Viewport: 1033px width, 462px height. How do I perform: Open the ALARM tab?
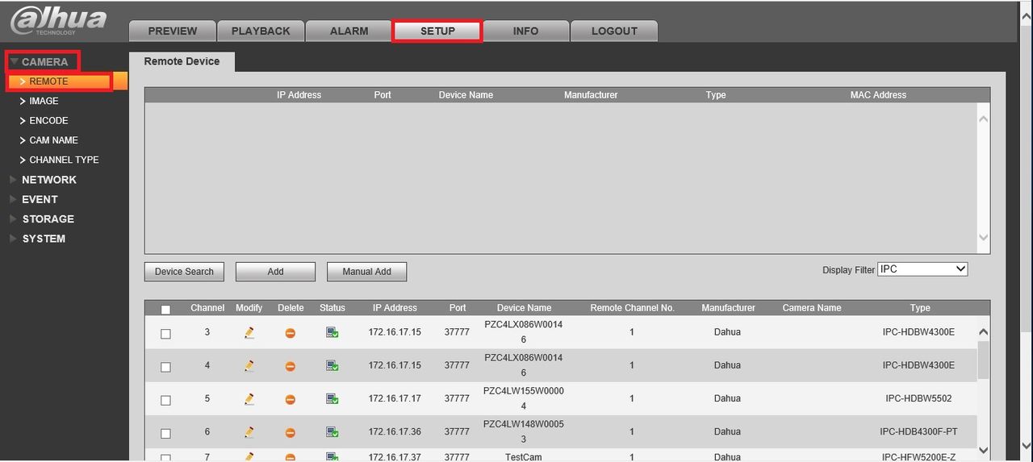point(349,31)
